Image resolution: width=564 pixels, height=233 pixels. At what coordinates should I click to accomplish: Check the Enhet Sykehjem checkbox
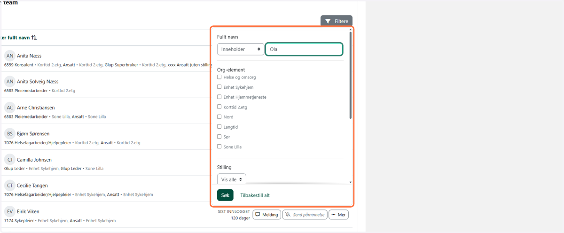[x=219, y=87]
